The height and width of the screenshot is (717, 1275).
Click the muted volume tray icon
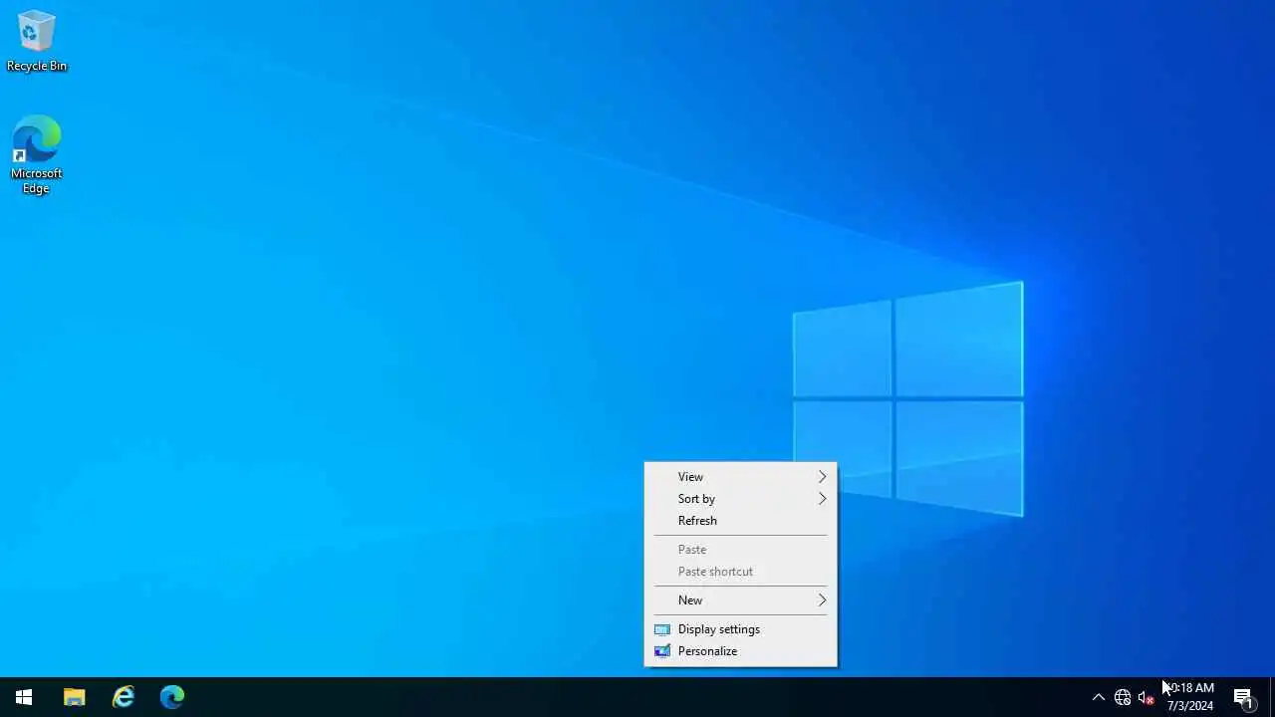coord(1146,697)
